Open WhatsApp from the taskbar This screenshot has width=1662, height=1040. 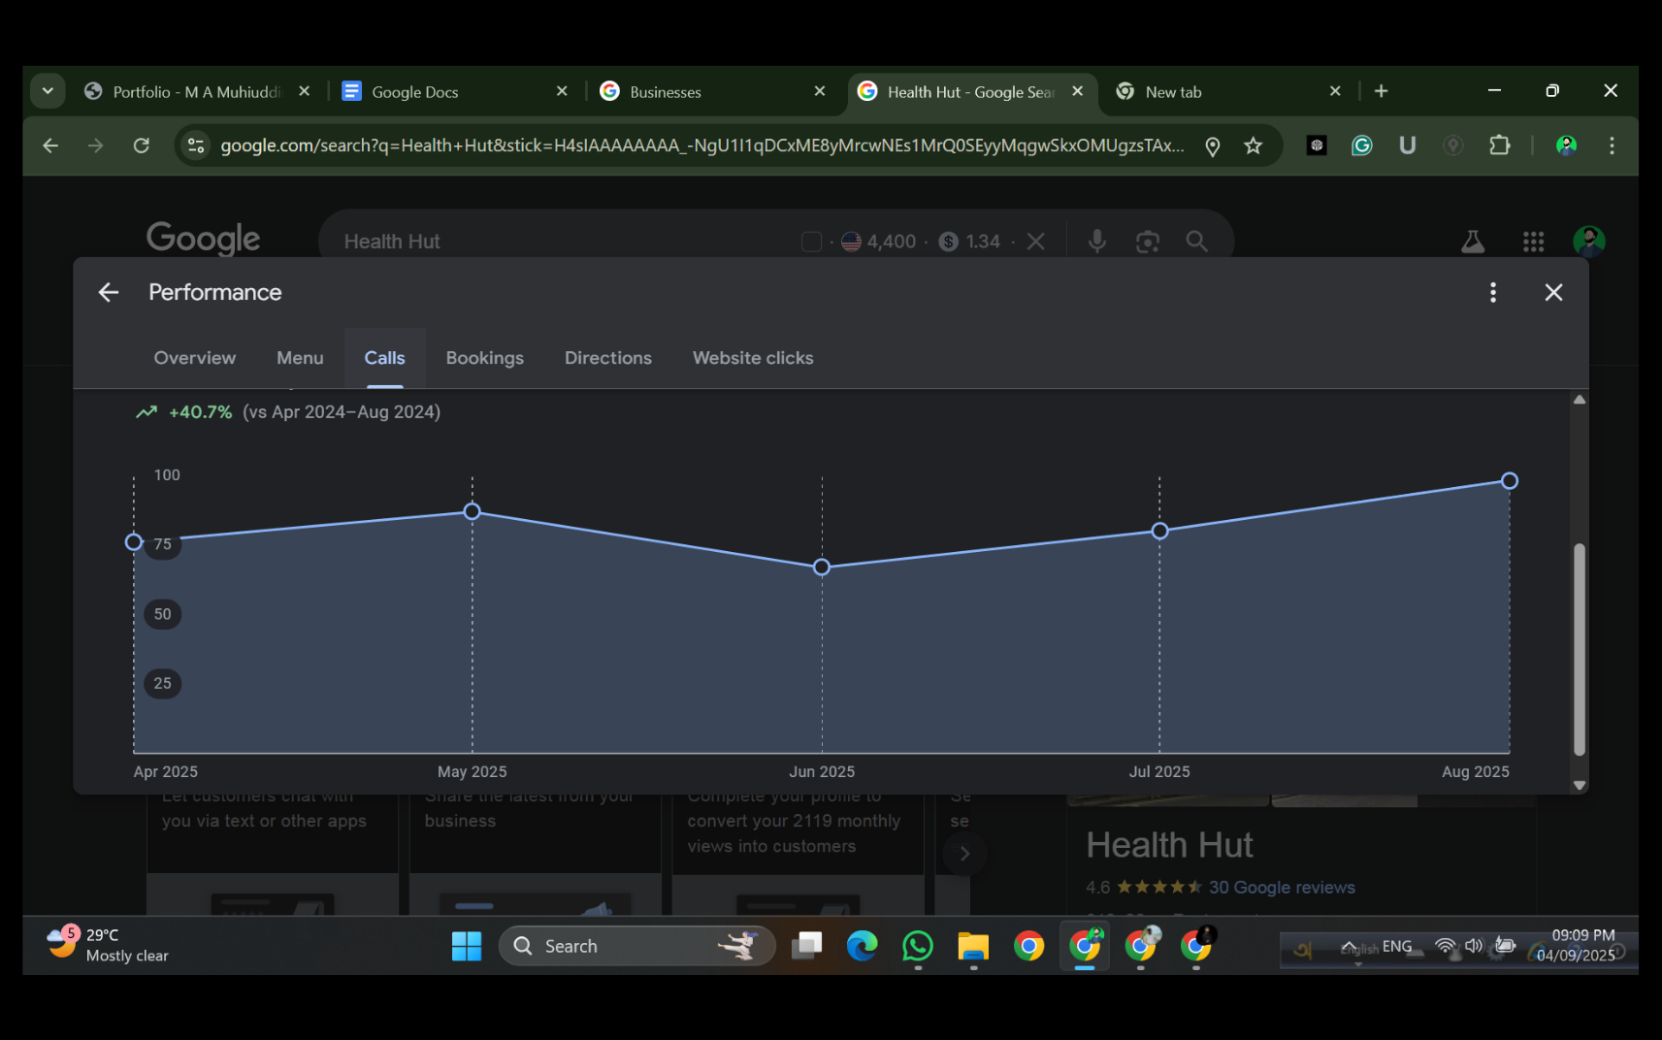coord(917,946)
